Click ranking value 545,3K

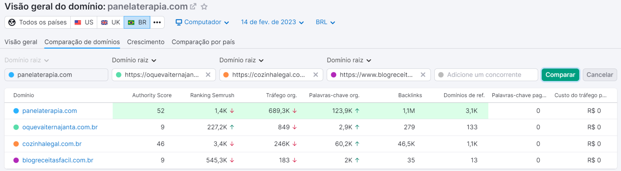click(217, 160)
